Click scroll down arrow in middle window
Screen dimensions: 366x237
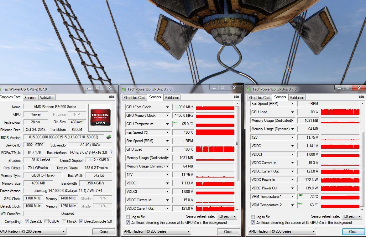[x=237, y=210]
